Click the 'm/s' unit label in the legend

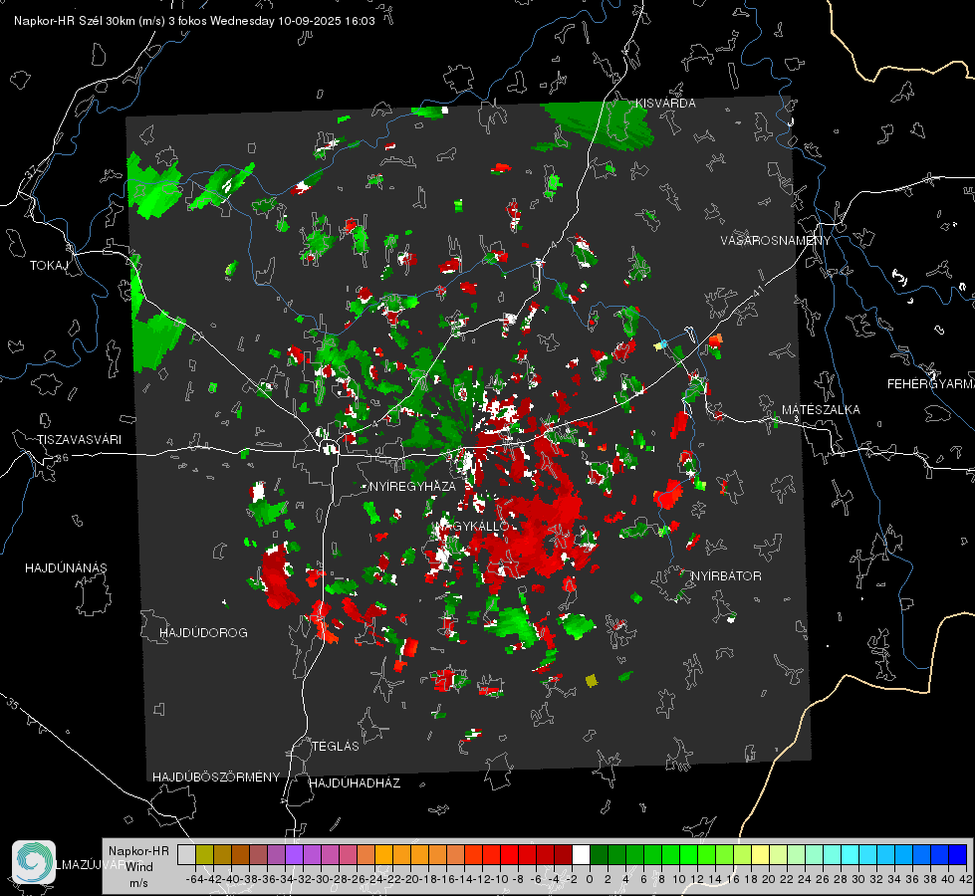(138, 882)
